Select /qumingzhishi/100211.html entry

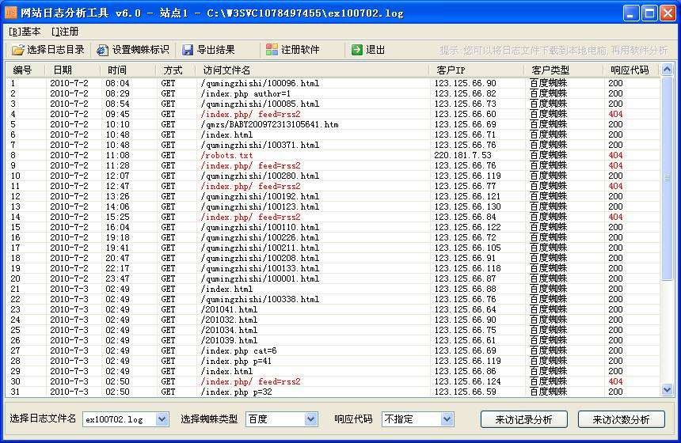click(260, 248)
